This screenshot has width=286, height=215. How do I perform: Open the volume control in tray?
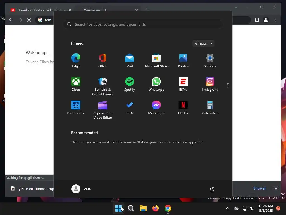click(252, 208)
